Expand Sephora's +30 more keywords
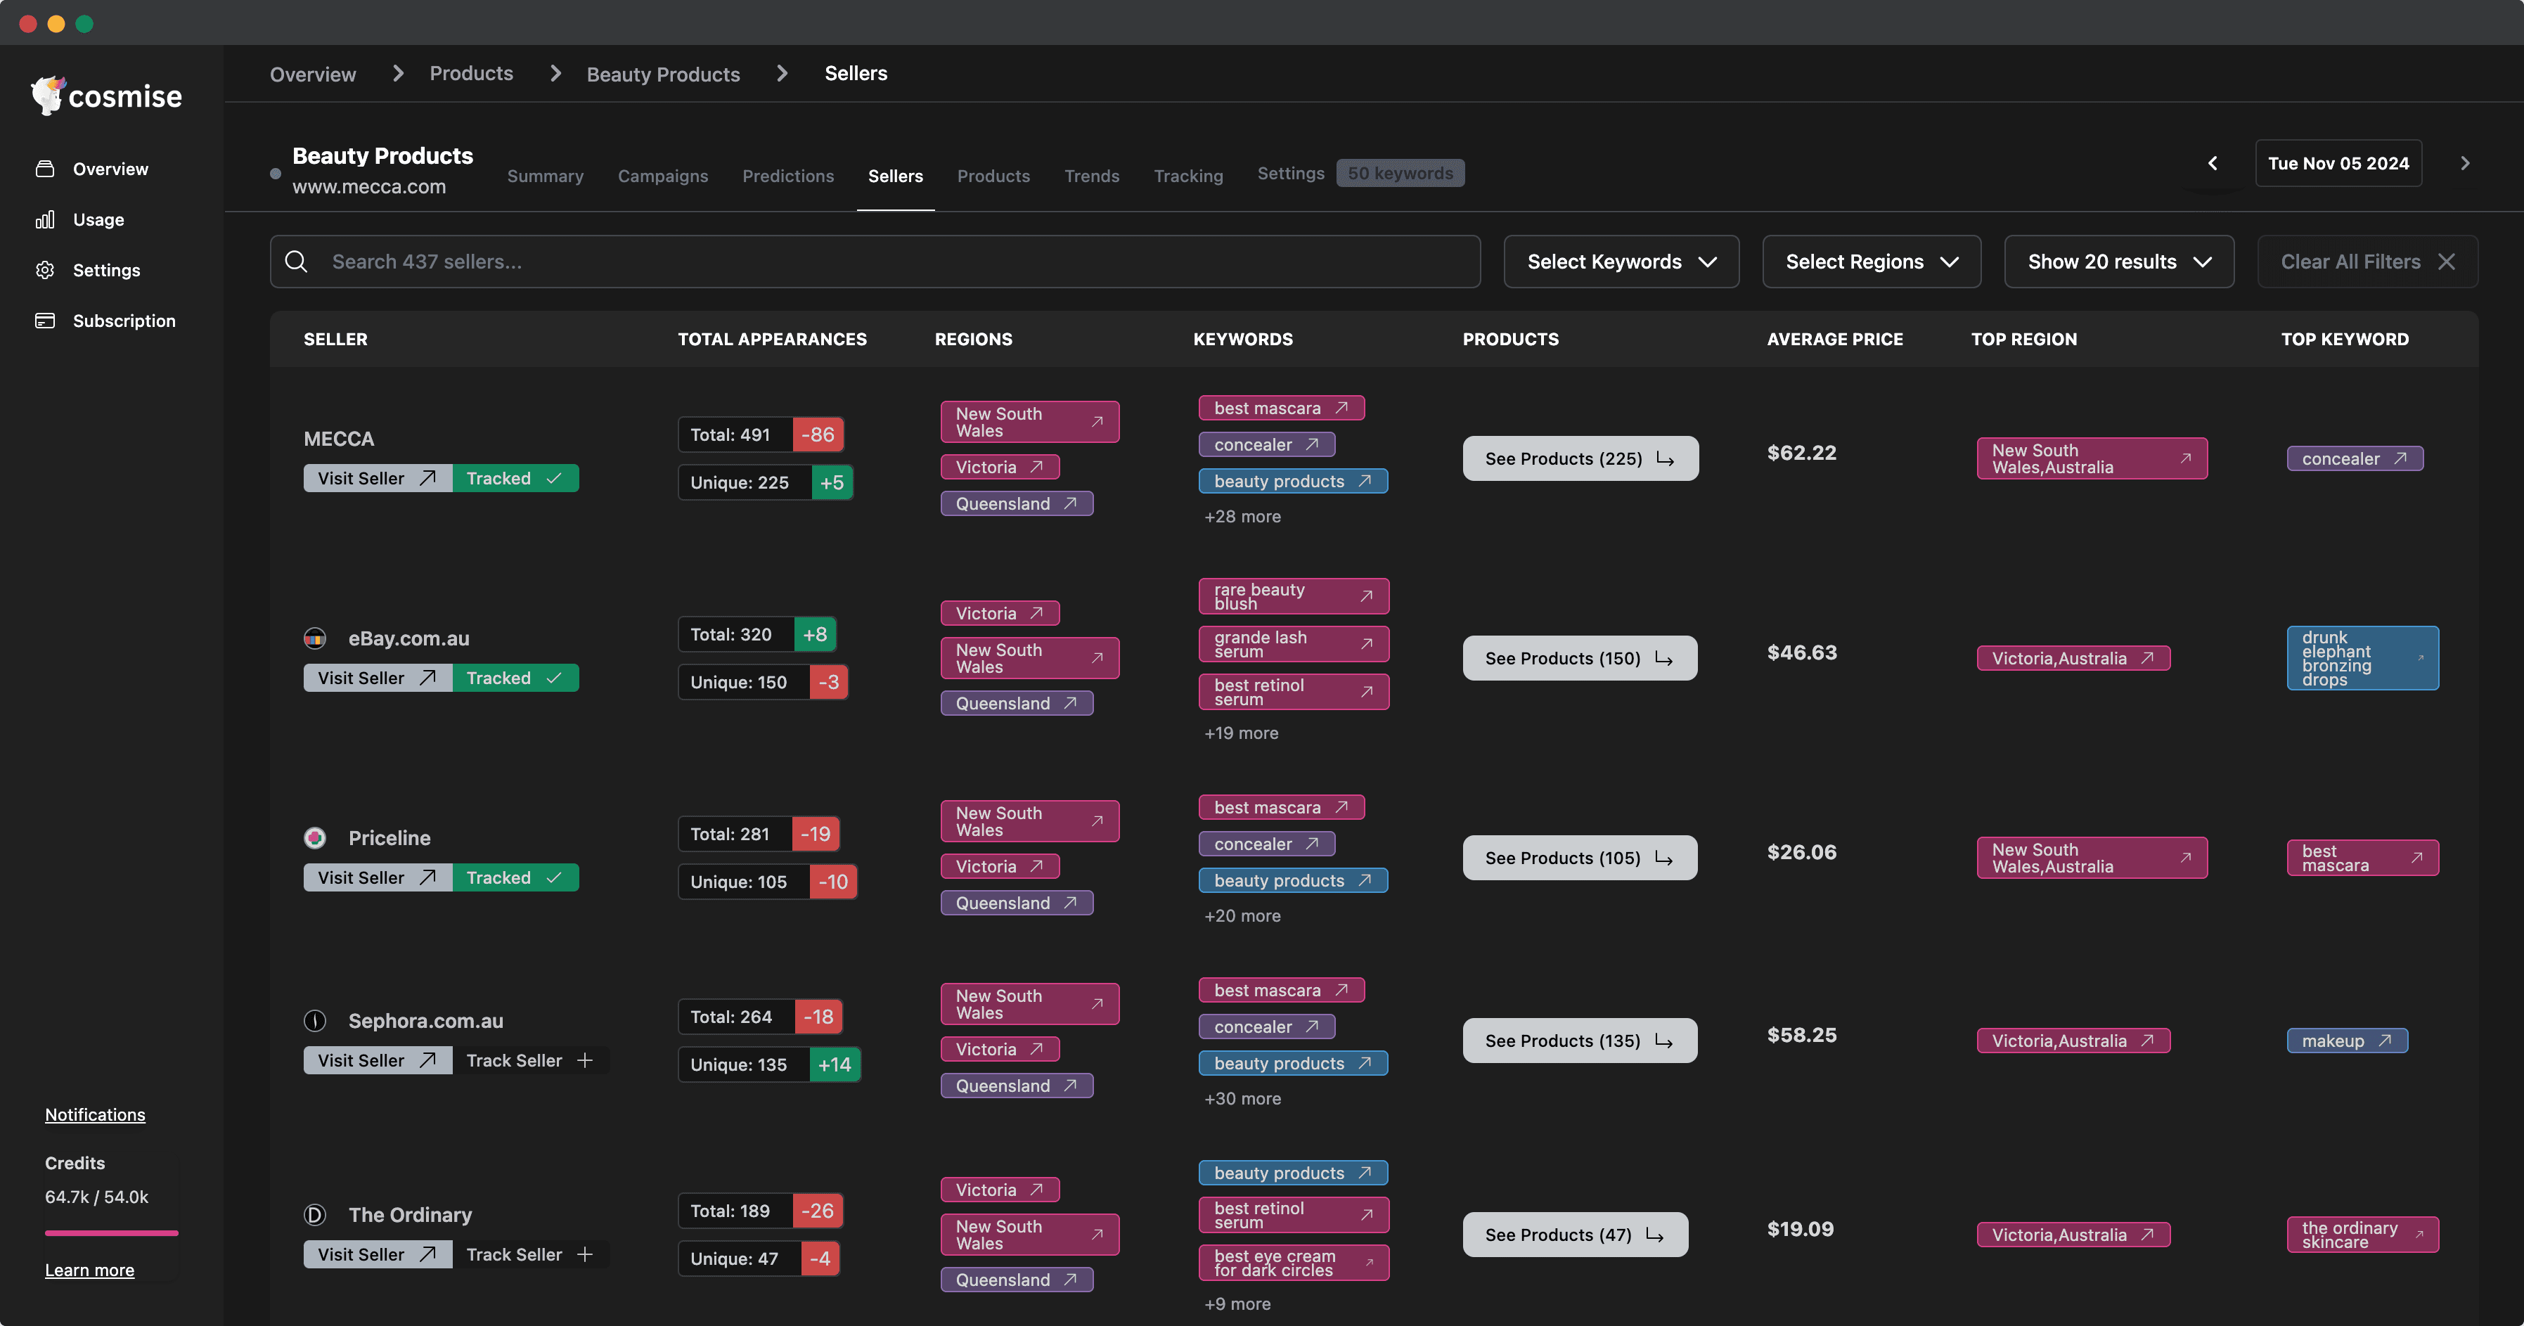 (1242, 1099)
